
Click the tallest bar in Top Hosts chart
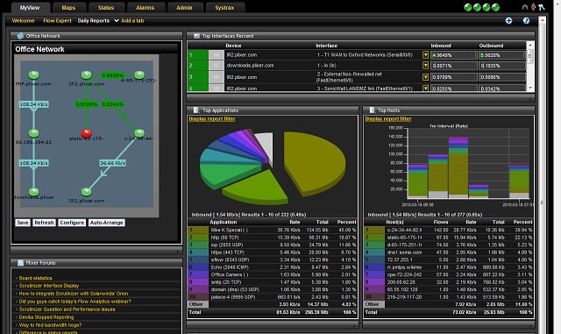point(458,167)
